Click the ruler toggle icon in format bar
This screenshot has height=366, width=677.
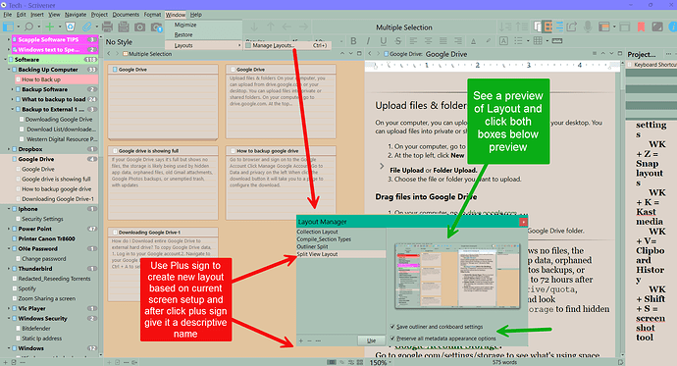[557, 41]
